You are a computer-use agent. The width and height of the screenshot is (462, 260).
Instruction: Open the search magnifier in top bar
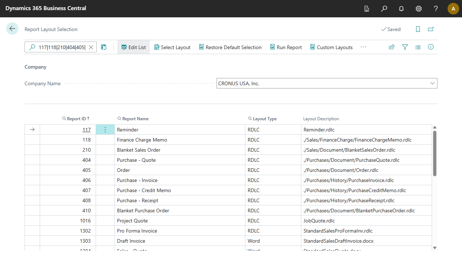(384, 9)
